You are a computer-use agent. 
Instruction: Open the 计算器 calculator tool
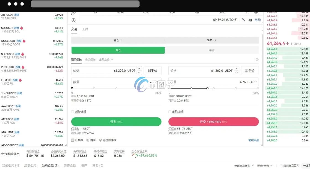[x=77, y=140]
